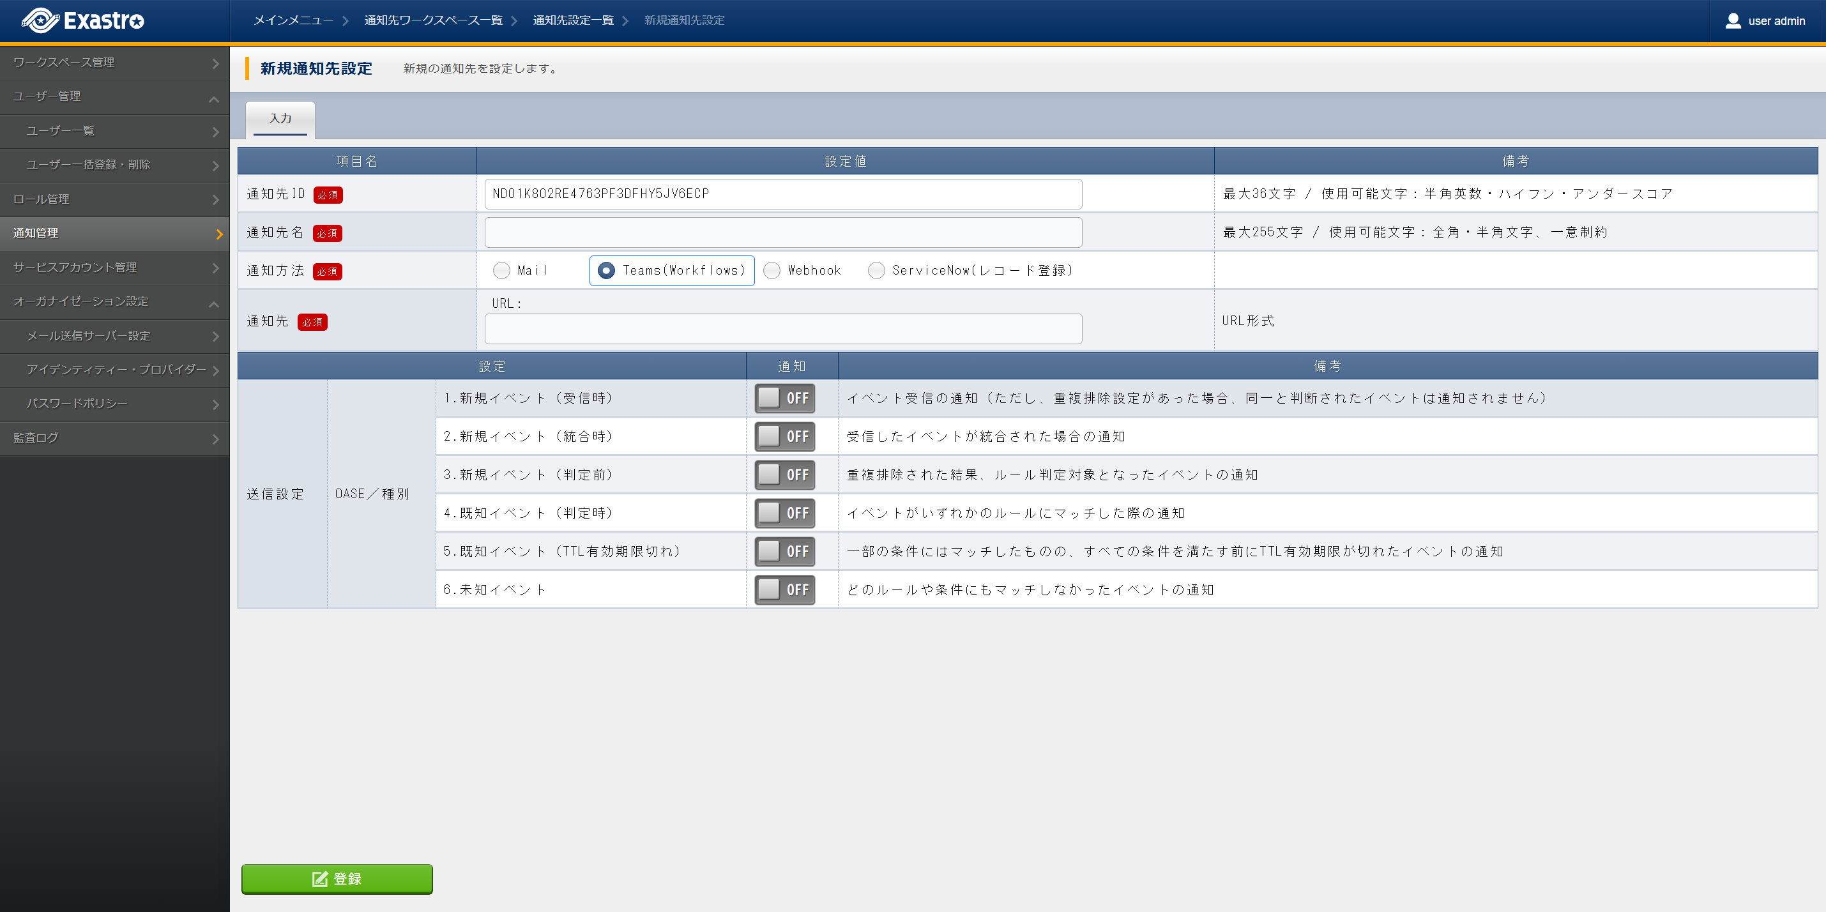The width and height of the screenshot is (1826, 912).
Task: Click the Exastro logo icon
Action: pyautogui.click(x=40, y=20)
